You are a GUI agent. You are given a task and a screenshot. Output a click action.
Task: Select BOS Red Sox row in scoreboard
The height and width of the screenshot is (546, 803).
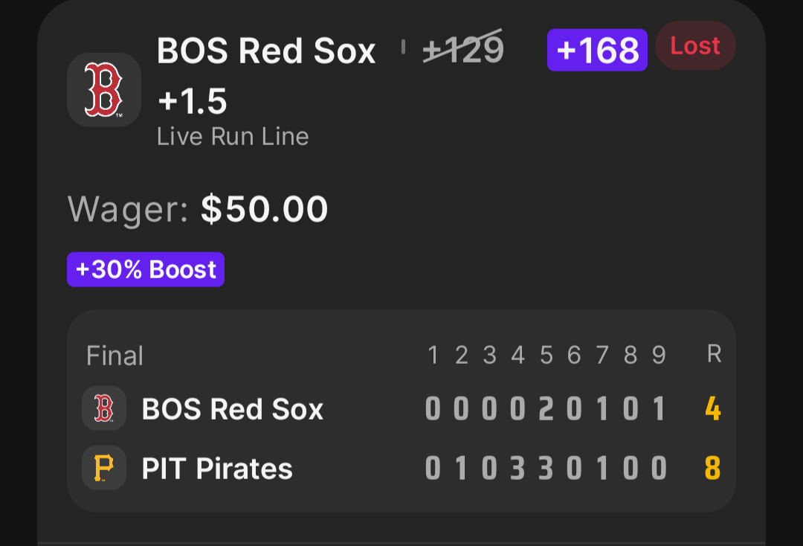(x=401, y=408)
